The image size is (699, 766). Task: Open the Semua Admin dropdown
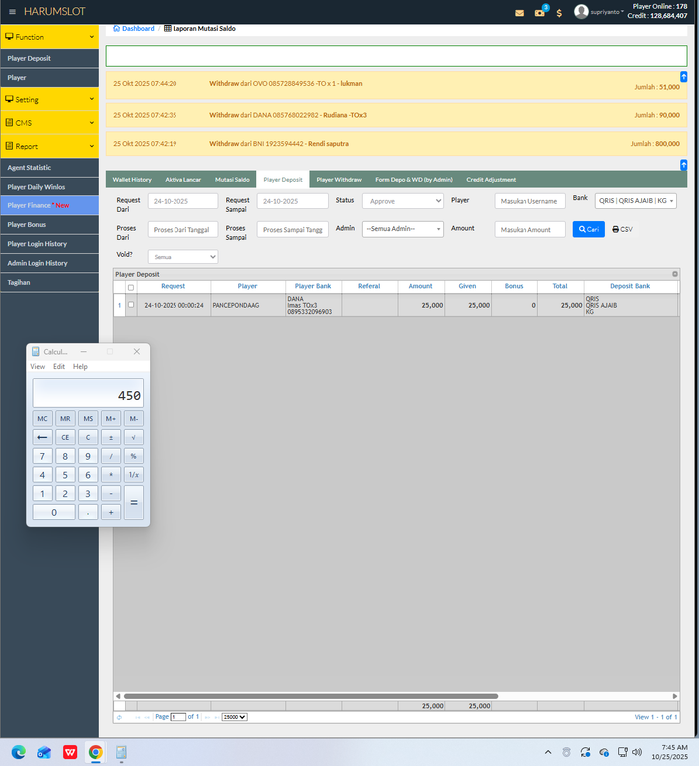tap(403, 229)
